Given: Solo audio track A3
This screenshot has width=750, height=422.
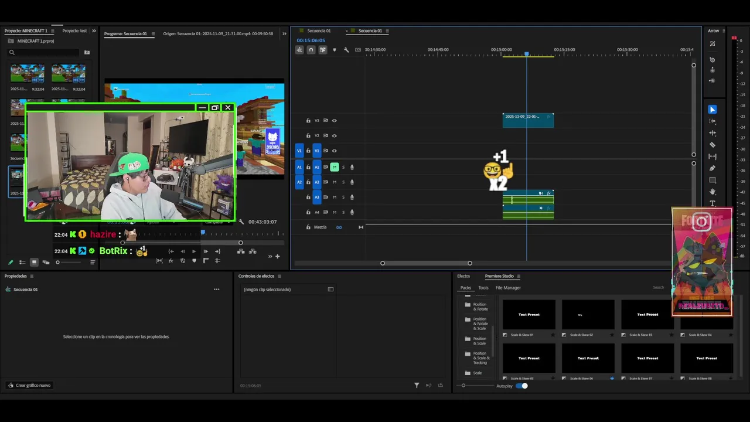Looking at the screenshot, I should (x=343, y=197).
